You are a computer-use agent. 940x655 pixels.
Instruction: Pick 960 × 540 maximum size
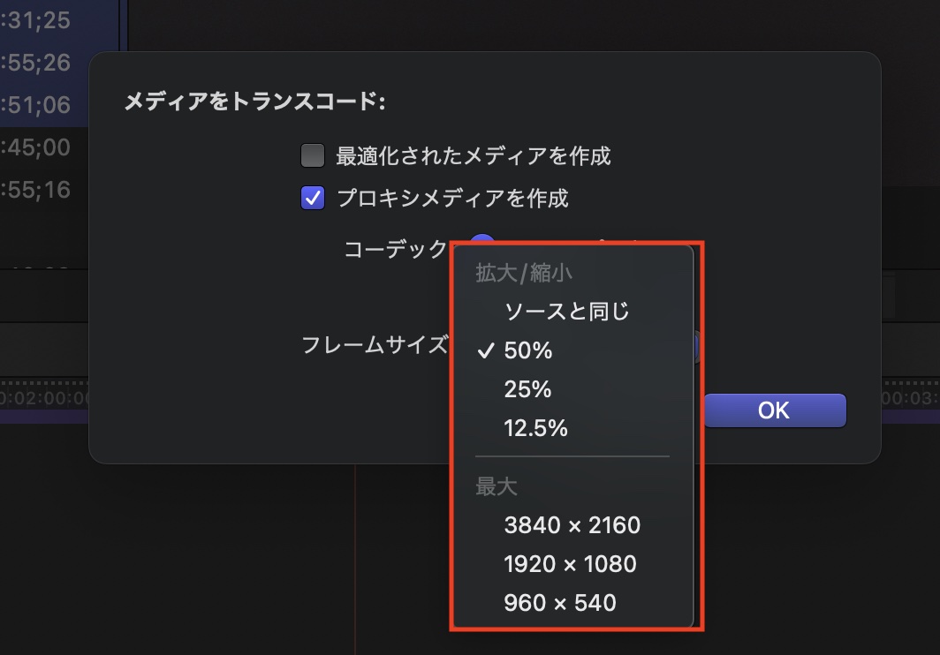coord(560,603)
